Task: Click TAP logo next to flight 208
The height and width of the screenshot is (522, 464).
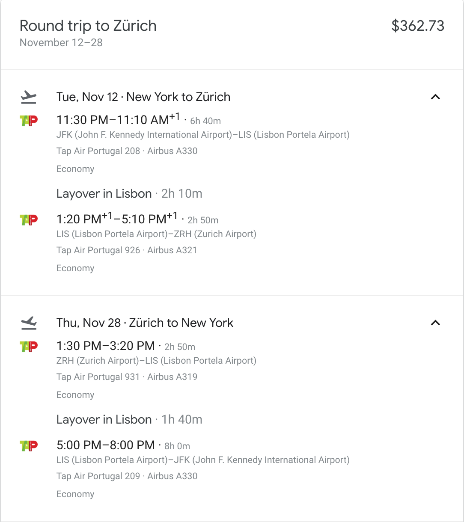Action: tap(29, 121)
